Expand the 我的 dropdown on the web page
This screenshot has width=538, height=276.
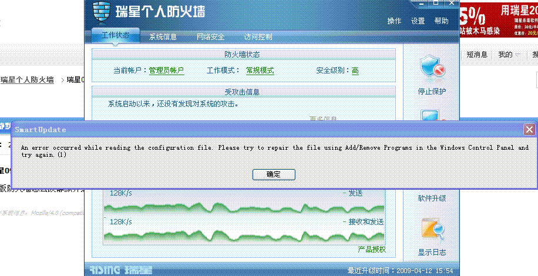tap(509, 54)
